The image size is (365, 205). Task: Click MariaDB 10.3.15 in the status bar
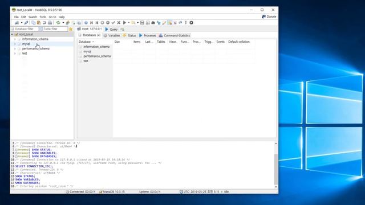[112, 192]
